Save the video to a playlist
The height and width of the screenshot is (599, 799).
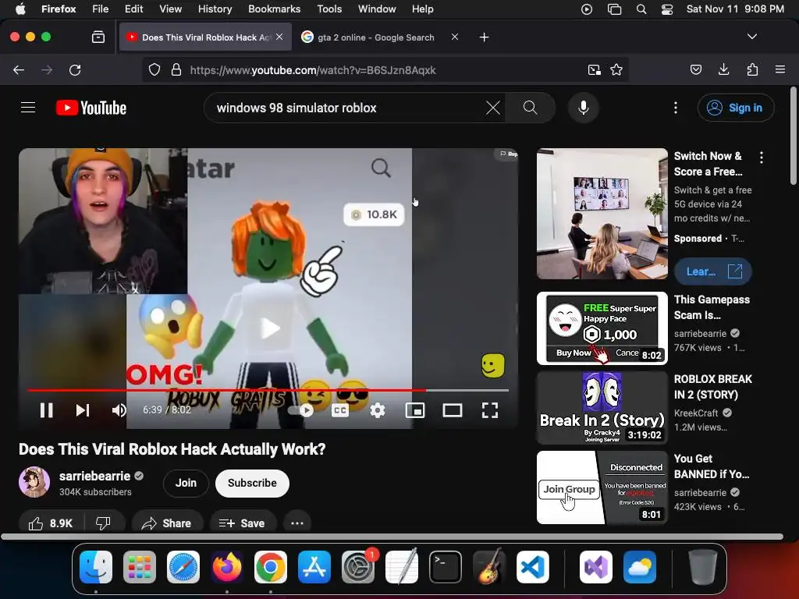242,523
